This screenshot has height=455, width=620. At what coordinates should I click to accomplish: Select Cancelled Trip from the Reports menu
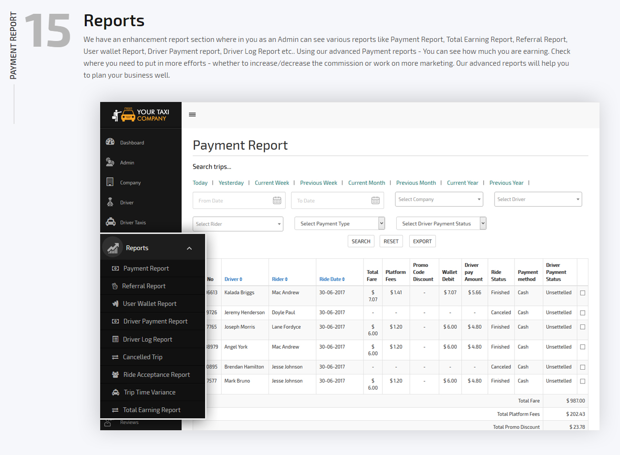143,356
